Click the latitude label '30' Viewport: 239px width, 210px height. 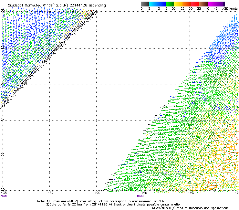(x=3, y=11)
